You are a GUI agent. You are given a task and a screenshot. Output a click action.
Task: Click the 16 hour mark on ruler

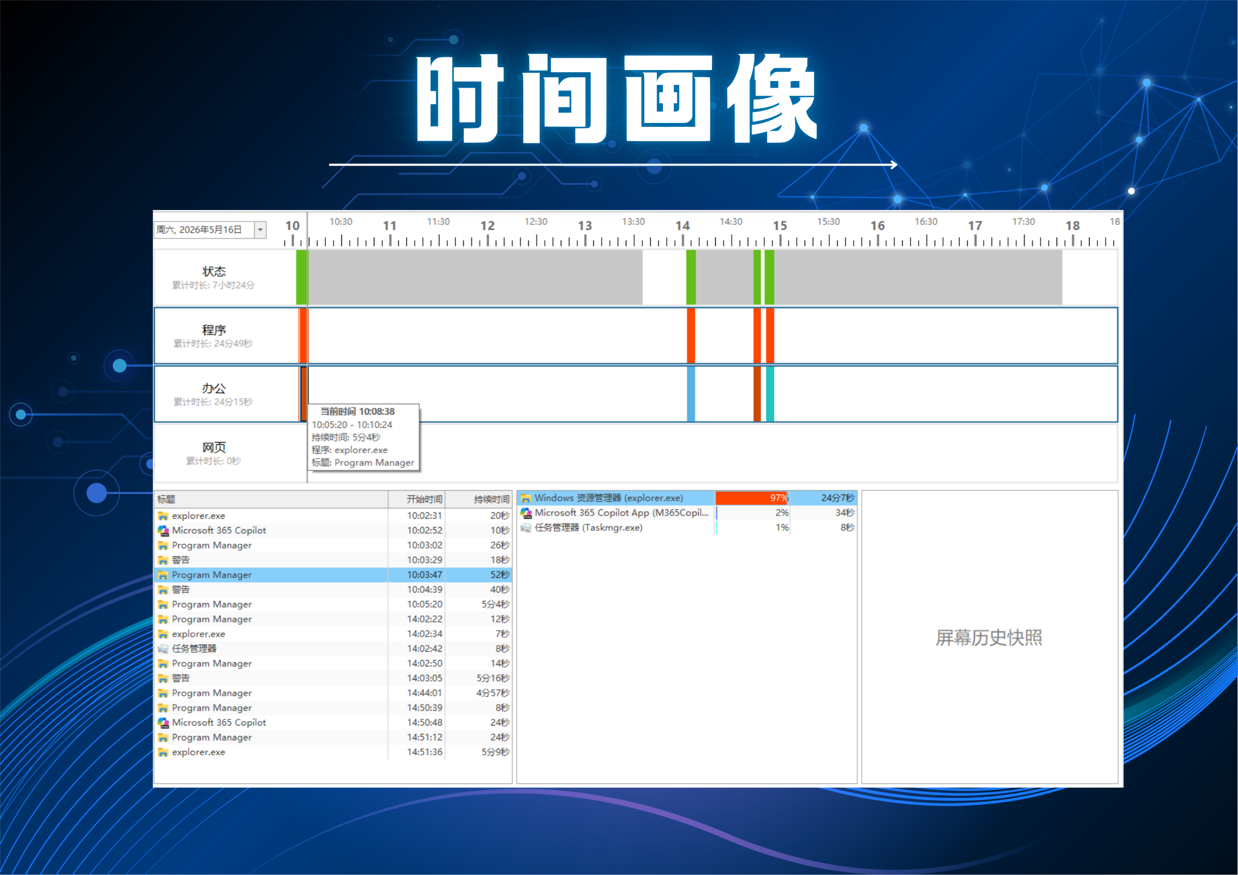pos(877,226)
